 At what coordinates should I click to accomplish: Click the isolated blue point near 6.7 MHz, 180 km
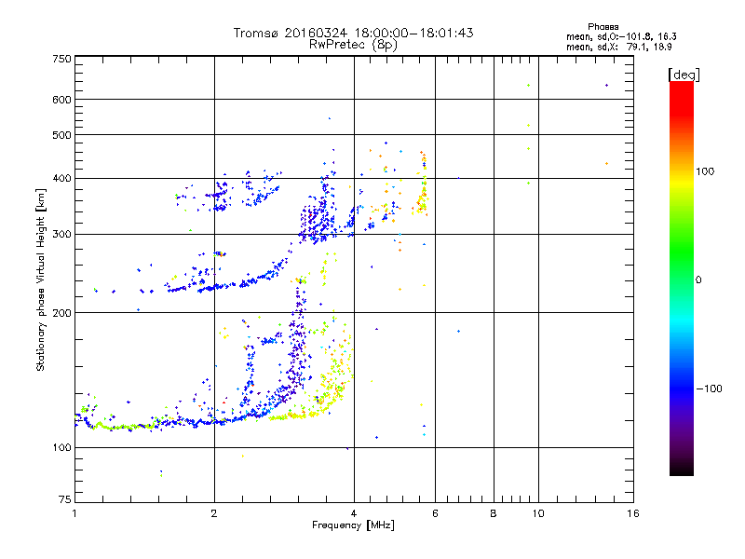click(458, 332)
